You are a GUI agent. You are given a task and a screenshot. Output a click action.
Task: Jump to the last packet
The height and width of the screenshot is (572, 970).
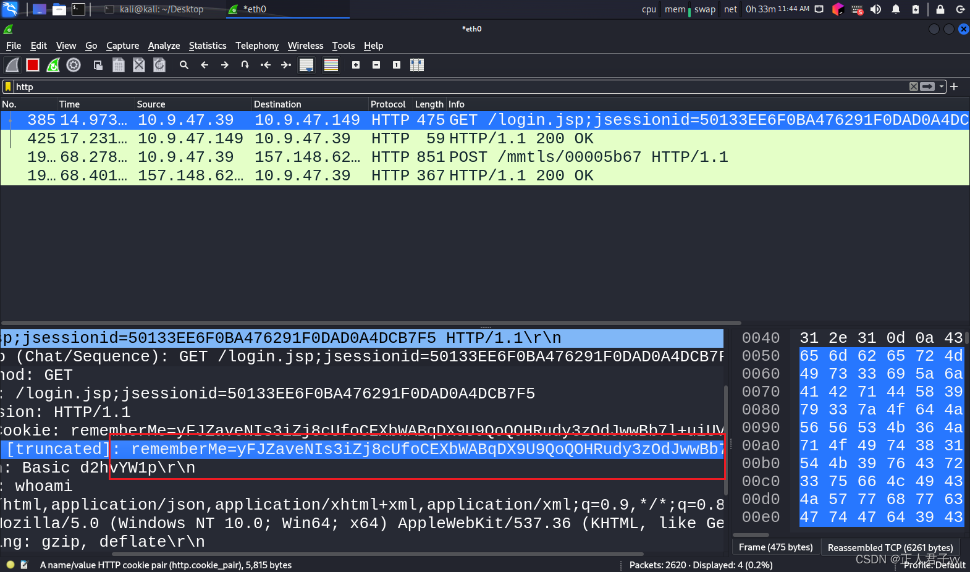click(x=286, y=65)
